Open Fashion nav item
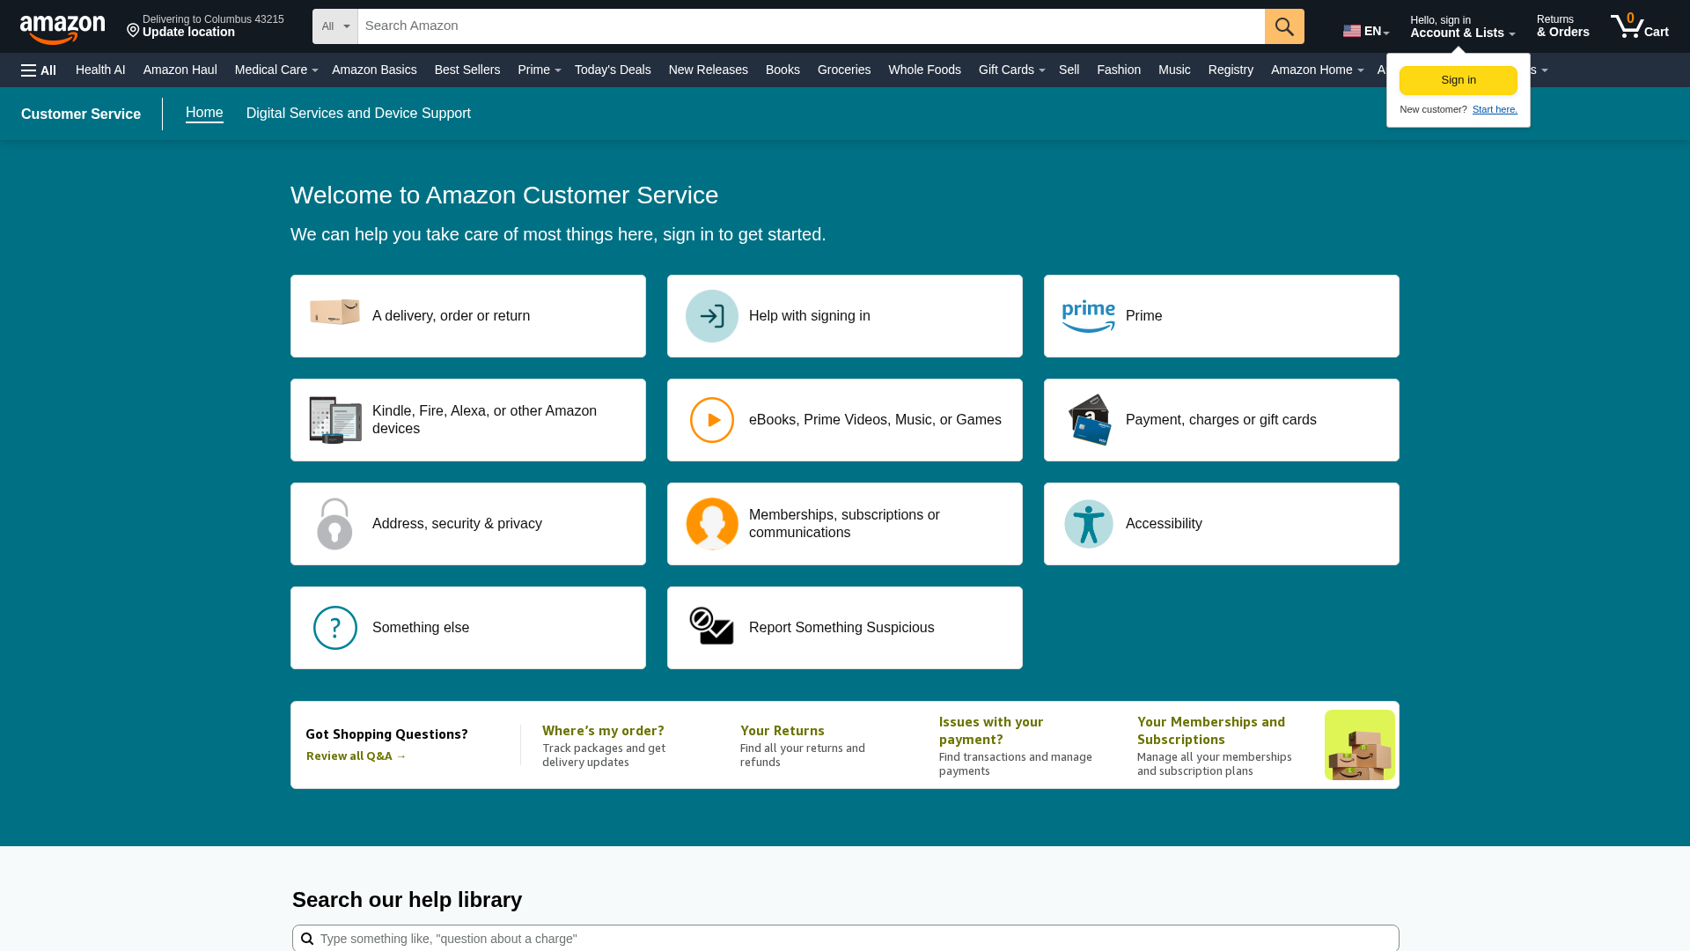 pyautogui.click(x=1119, y=70)
